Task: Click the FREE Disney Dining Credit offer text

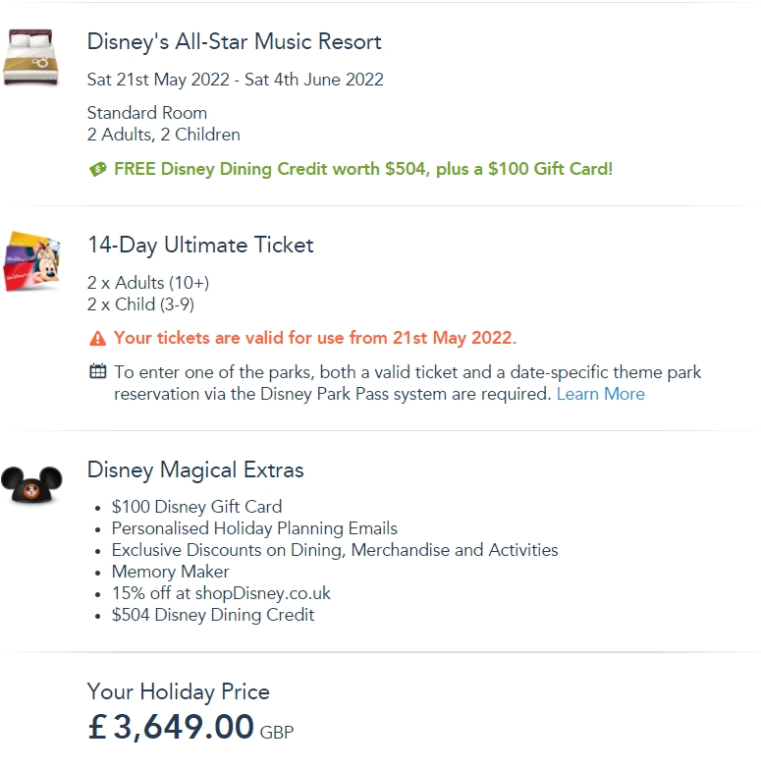Action: point(362,169)
